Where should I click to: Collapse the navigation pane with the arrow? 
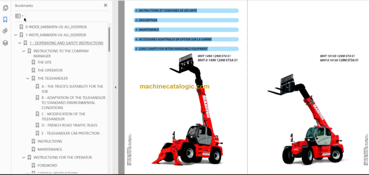(x=115, y=87)
